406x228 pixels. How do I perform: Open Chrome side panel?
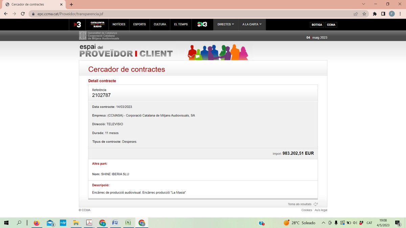point(383,14)
